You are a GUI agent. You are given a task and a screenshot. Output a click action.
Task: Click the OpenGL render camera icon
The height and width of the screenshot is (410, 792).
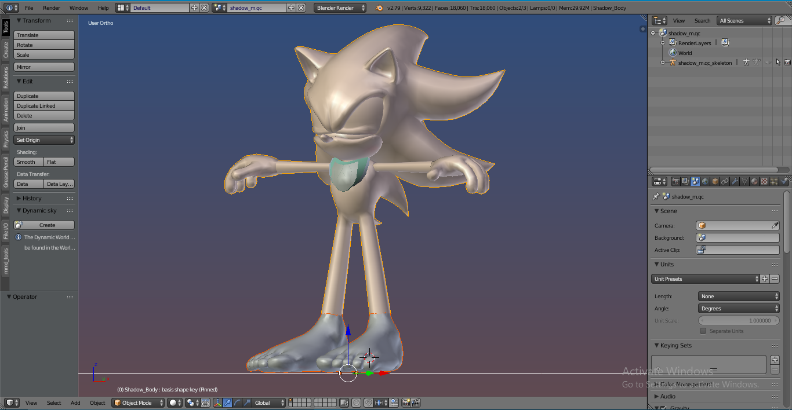(406, 402)
